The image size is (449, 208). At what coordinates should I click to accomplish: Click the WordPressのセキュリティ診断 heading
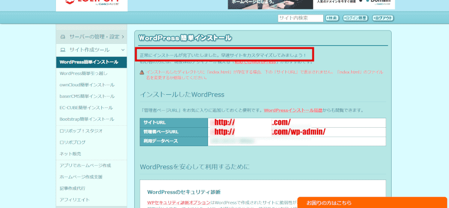pyautogui.click(x=184, y=192)
